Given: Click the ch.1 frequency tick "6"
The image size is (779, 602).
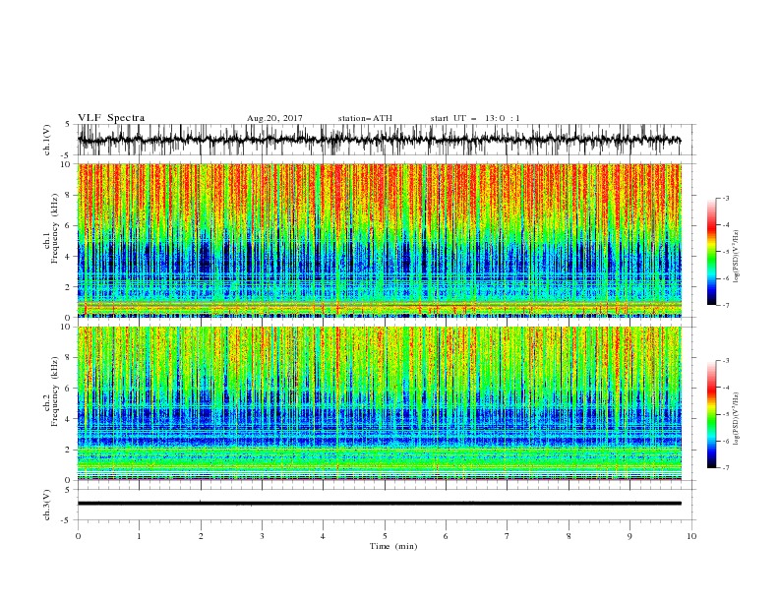Looking at the screenshot, I should [69, 225].
